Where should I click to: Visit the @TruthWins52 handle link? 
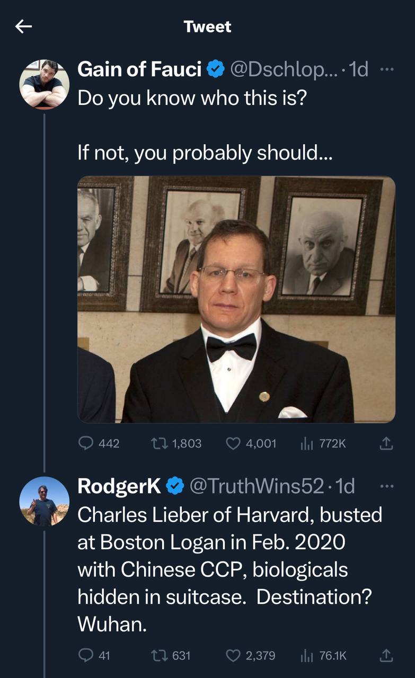[x=257, y=486]
